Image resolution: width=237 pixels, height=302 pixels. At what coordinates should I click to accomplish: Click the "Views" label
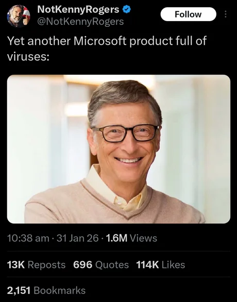pyautogui.click(x=143, y=238)
